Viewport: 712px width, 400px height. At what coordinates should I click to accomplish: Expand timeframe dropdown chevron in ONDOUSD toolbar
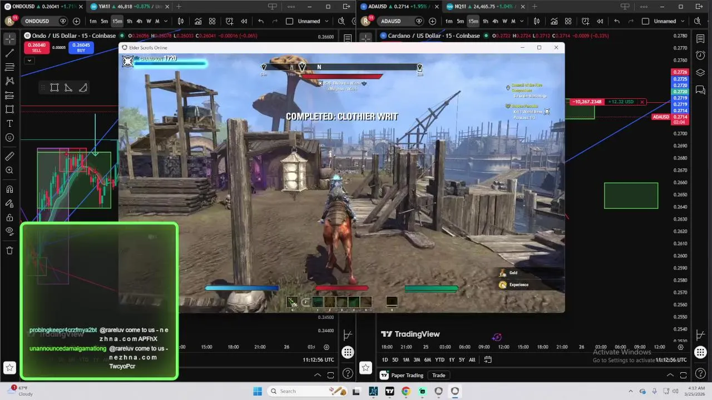point(165,21)
